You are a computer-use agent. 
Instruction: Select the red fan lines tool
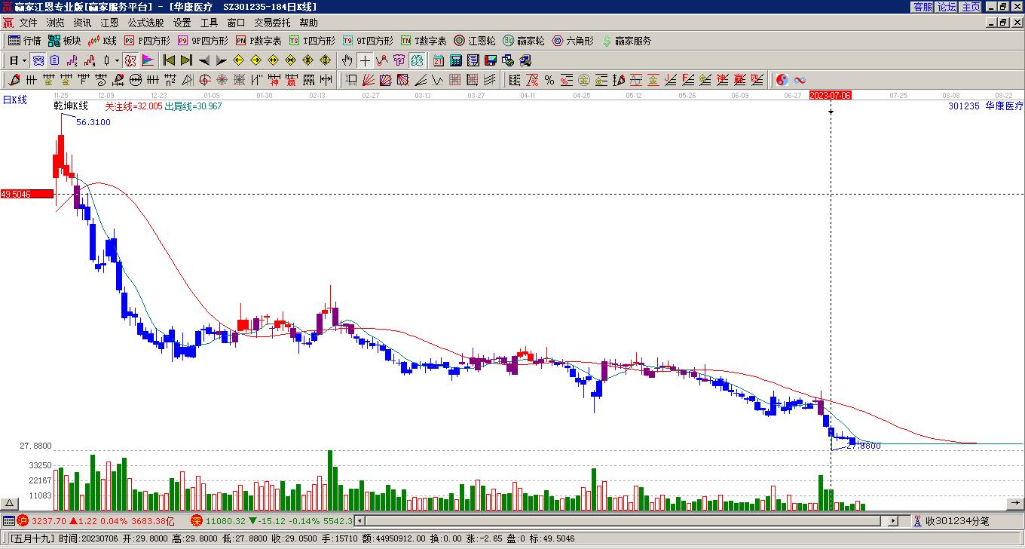pyautogui.click(x=369, y=80)
